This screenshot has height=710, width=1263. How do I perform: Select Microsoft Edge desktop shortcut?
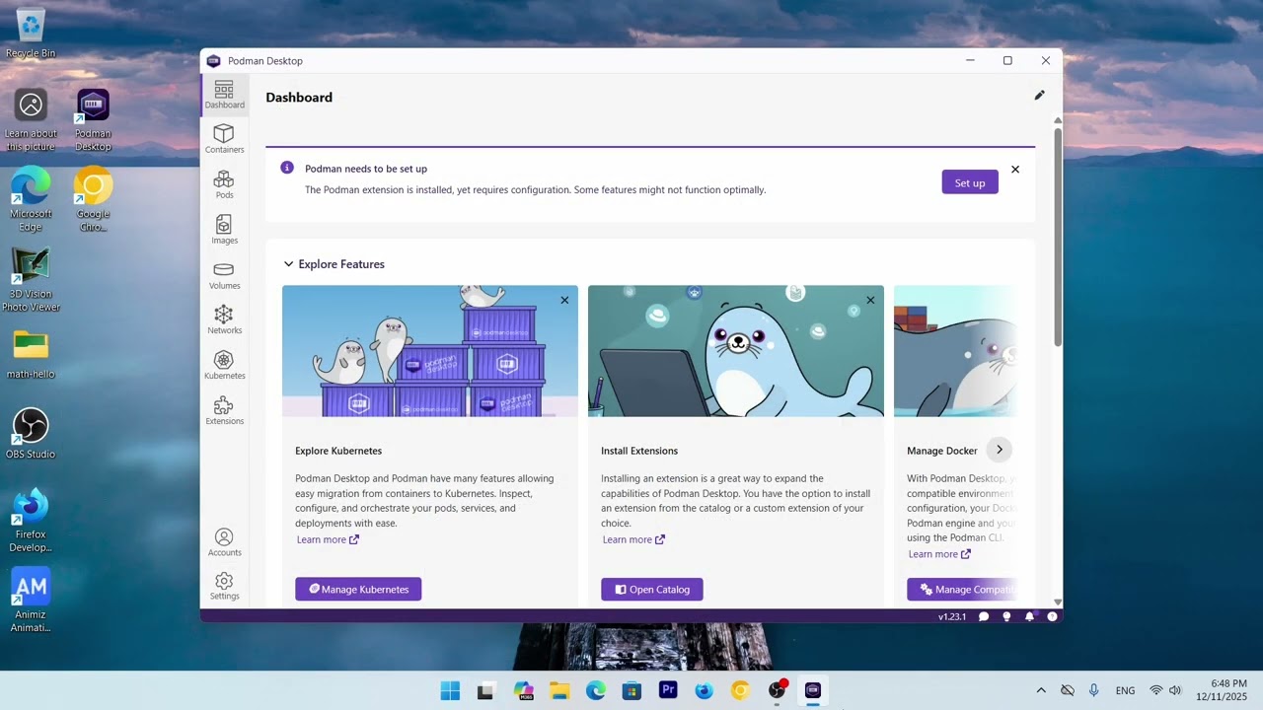tap(31, 200)
